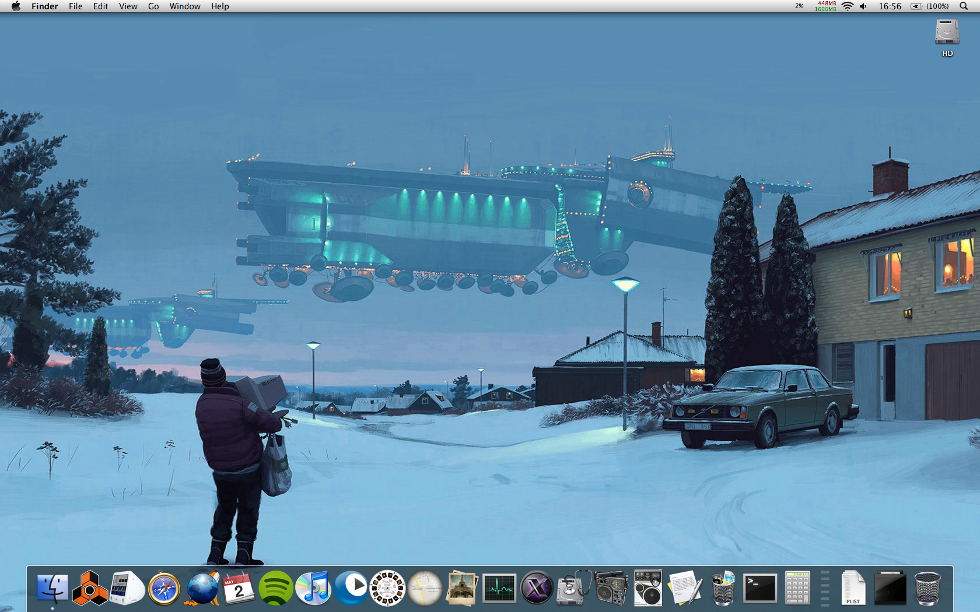Launch the blue play-button media player
This screenshot has height=612, width=980.
[351, 588]
